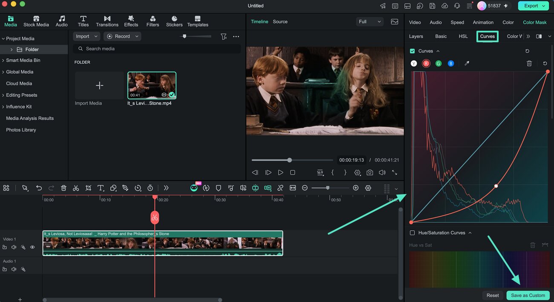Open the Titles library
The width and height of the screenshot is (554, 302).
84,21
